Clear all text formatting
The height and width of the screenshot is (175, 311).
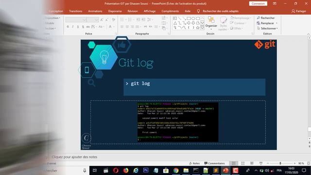(x=113, y=19)
